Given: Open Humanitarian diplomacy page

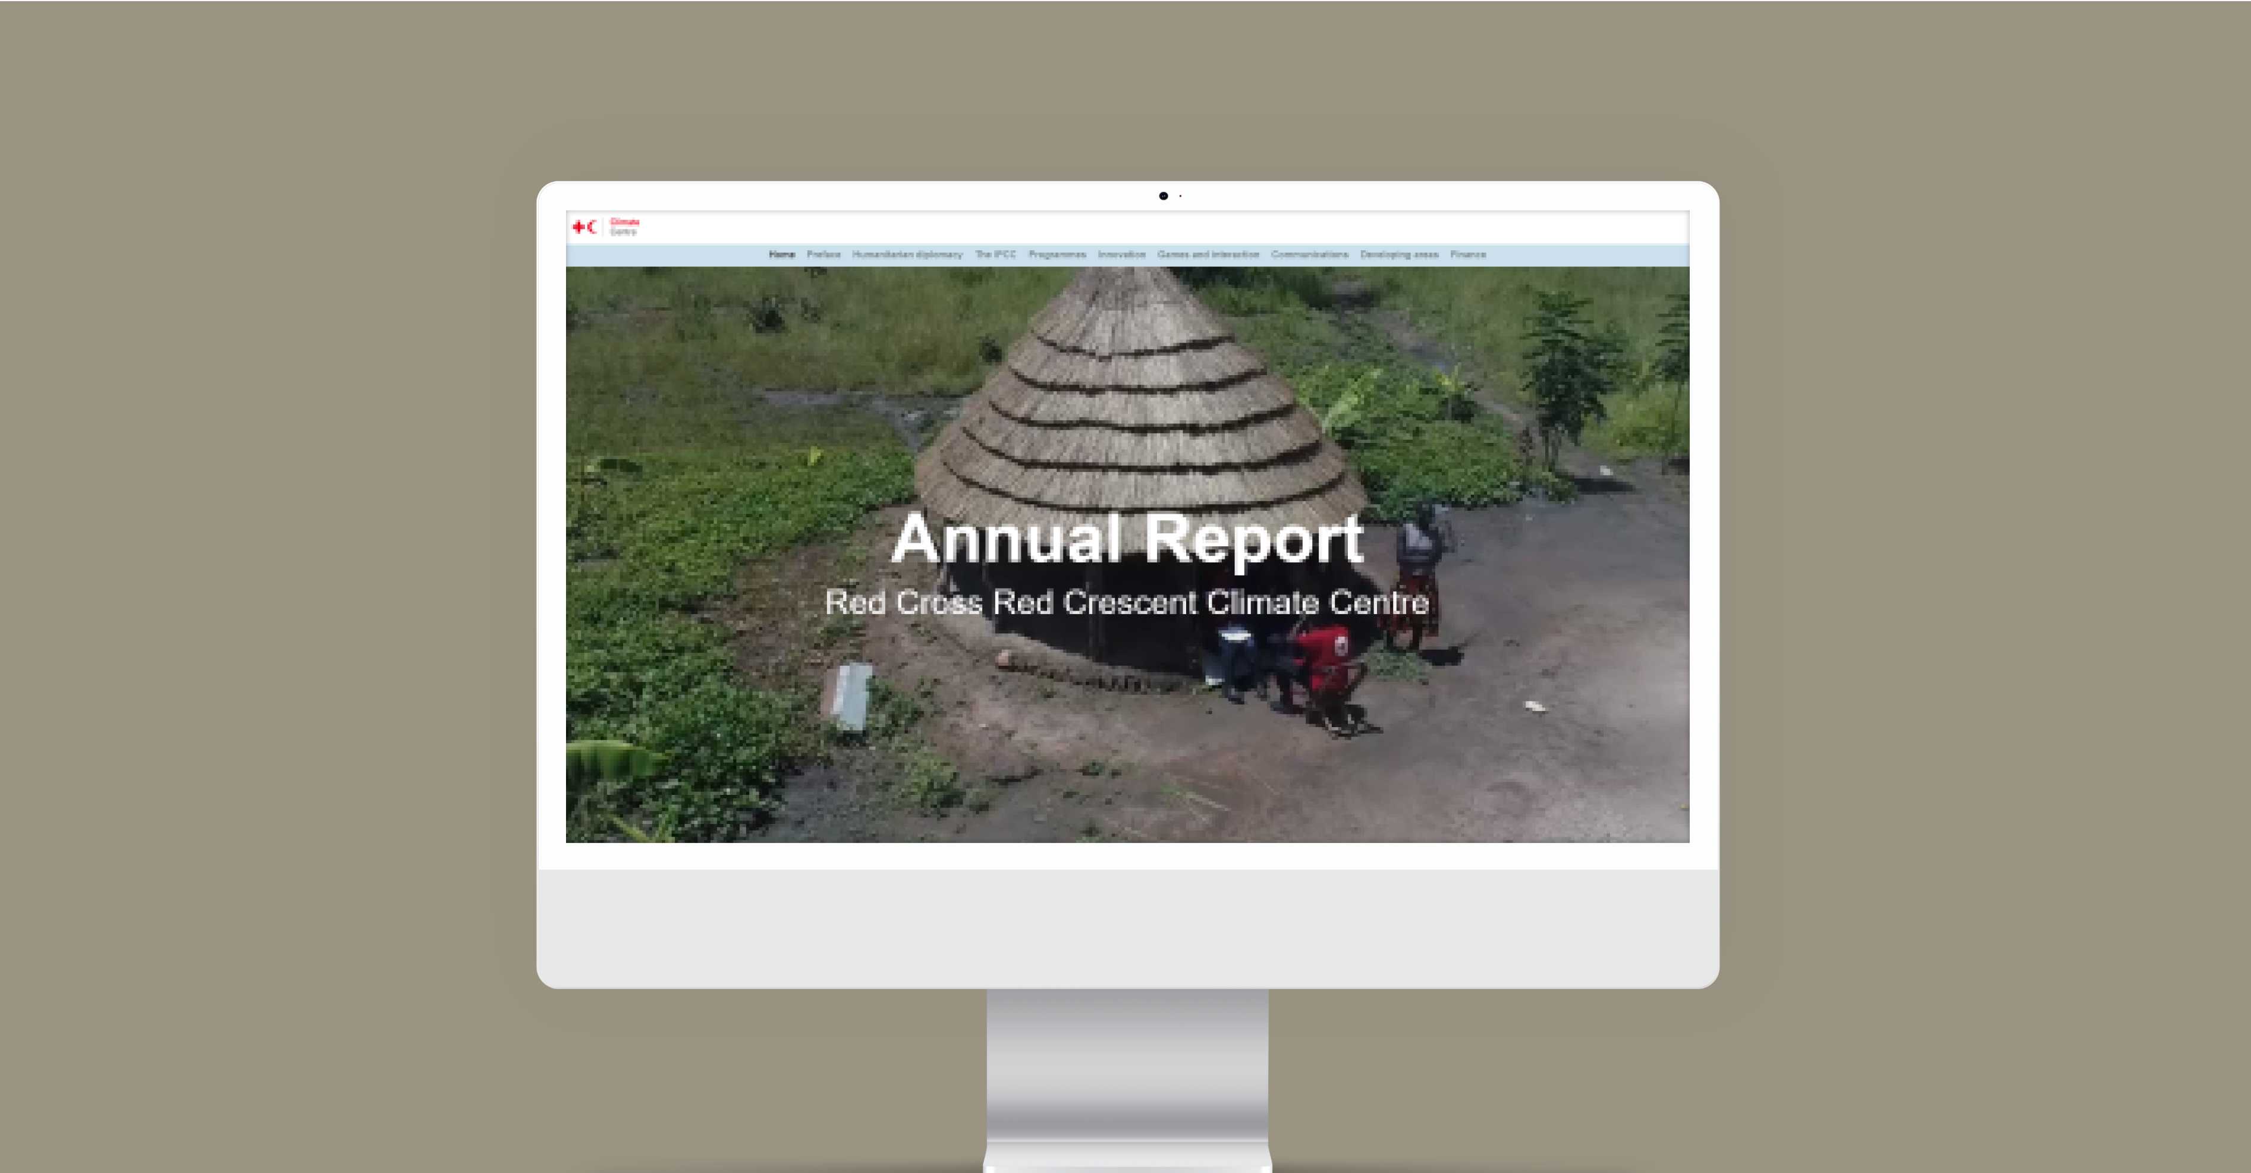Looking at the screenshot, I should click(x=907, y=254).
